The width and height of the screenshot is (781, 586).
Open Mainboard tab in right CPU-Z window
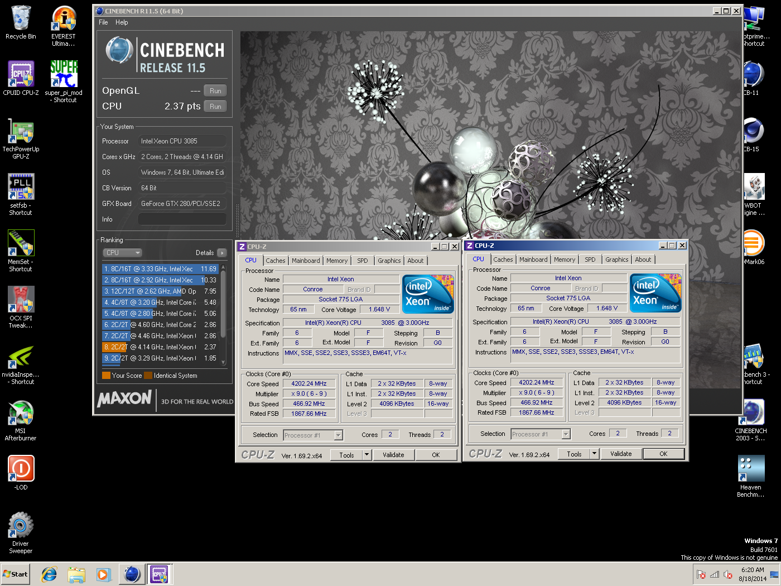pyautogui.click(x=533, y=260)
